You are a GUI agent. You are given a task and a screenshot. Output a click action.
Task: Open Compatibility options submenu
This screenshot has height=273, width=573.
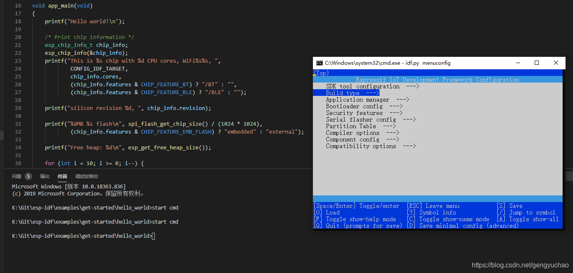(371, 146)
